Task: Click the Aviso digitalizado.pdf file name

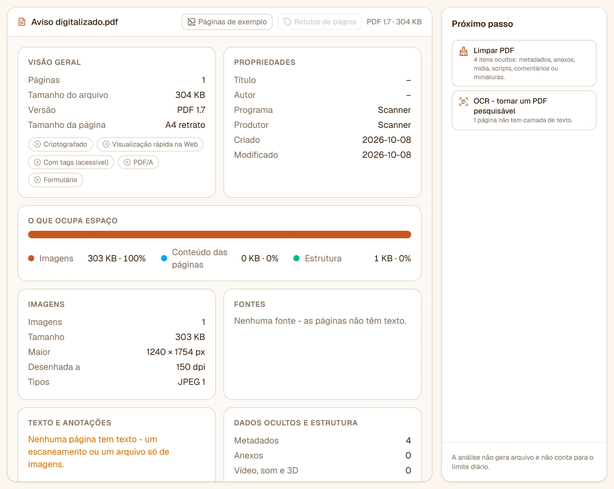Action: click(75, 22)
